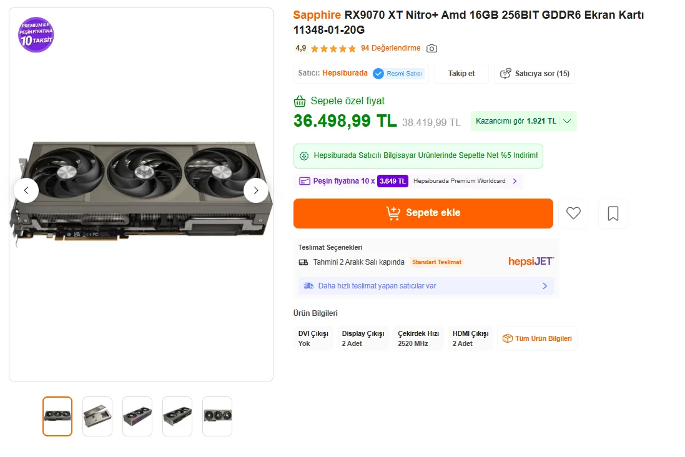Show next product image arrow
Viewport: 685px width, 457px height.
tap(256, 190)
